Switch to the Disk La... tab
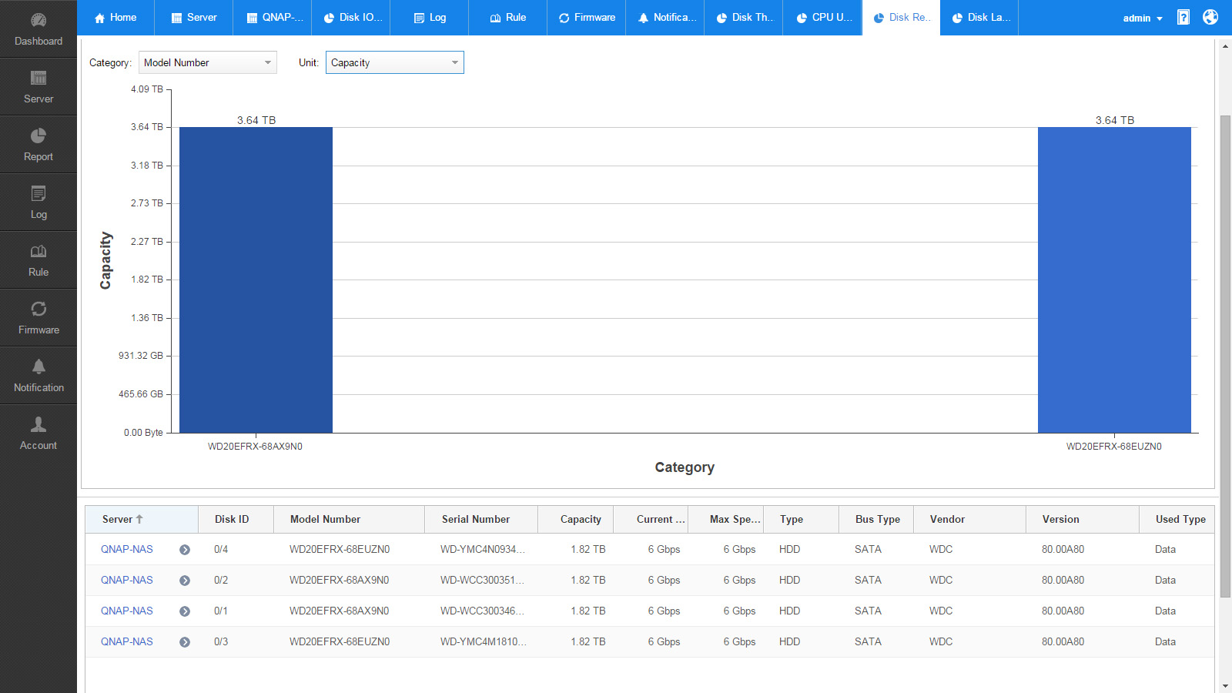Screen dimensions: 1232x693 point(979,18)
